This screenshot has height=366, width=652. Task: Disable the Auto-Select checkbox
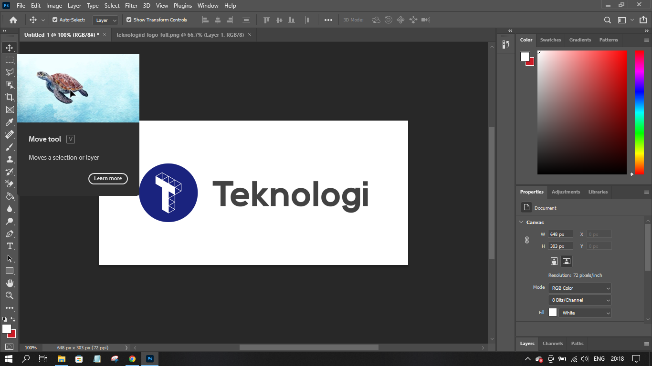(55, 20)
